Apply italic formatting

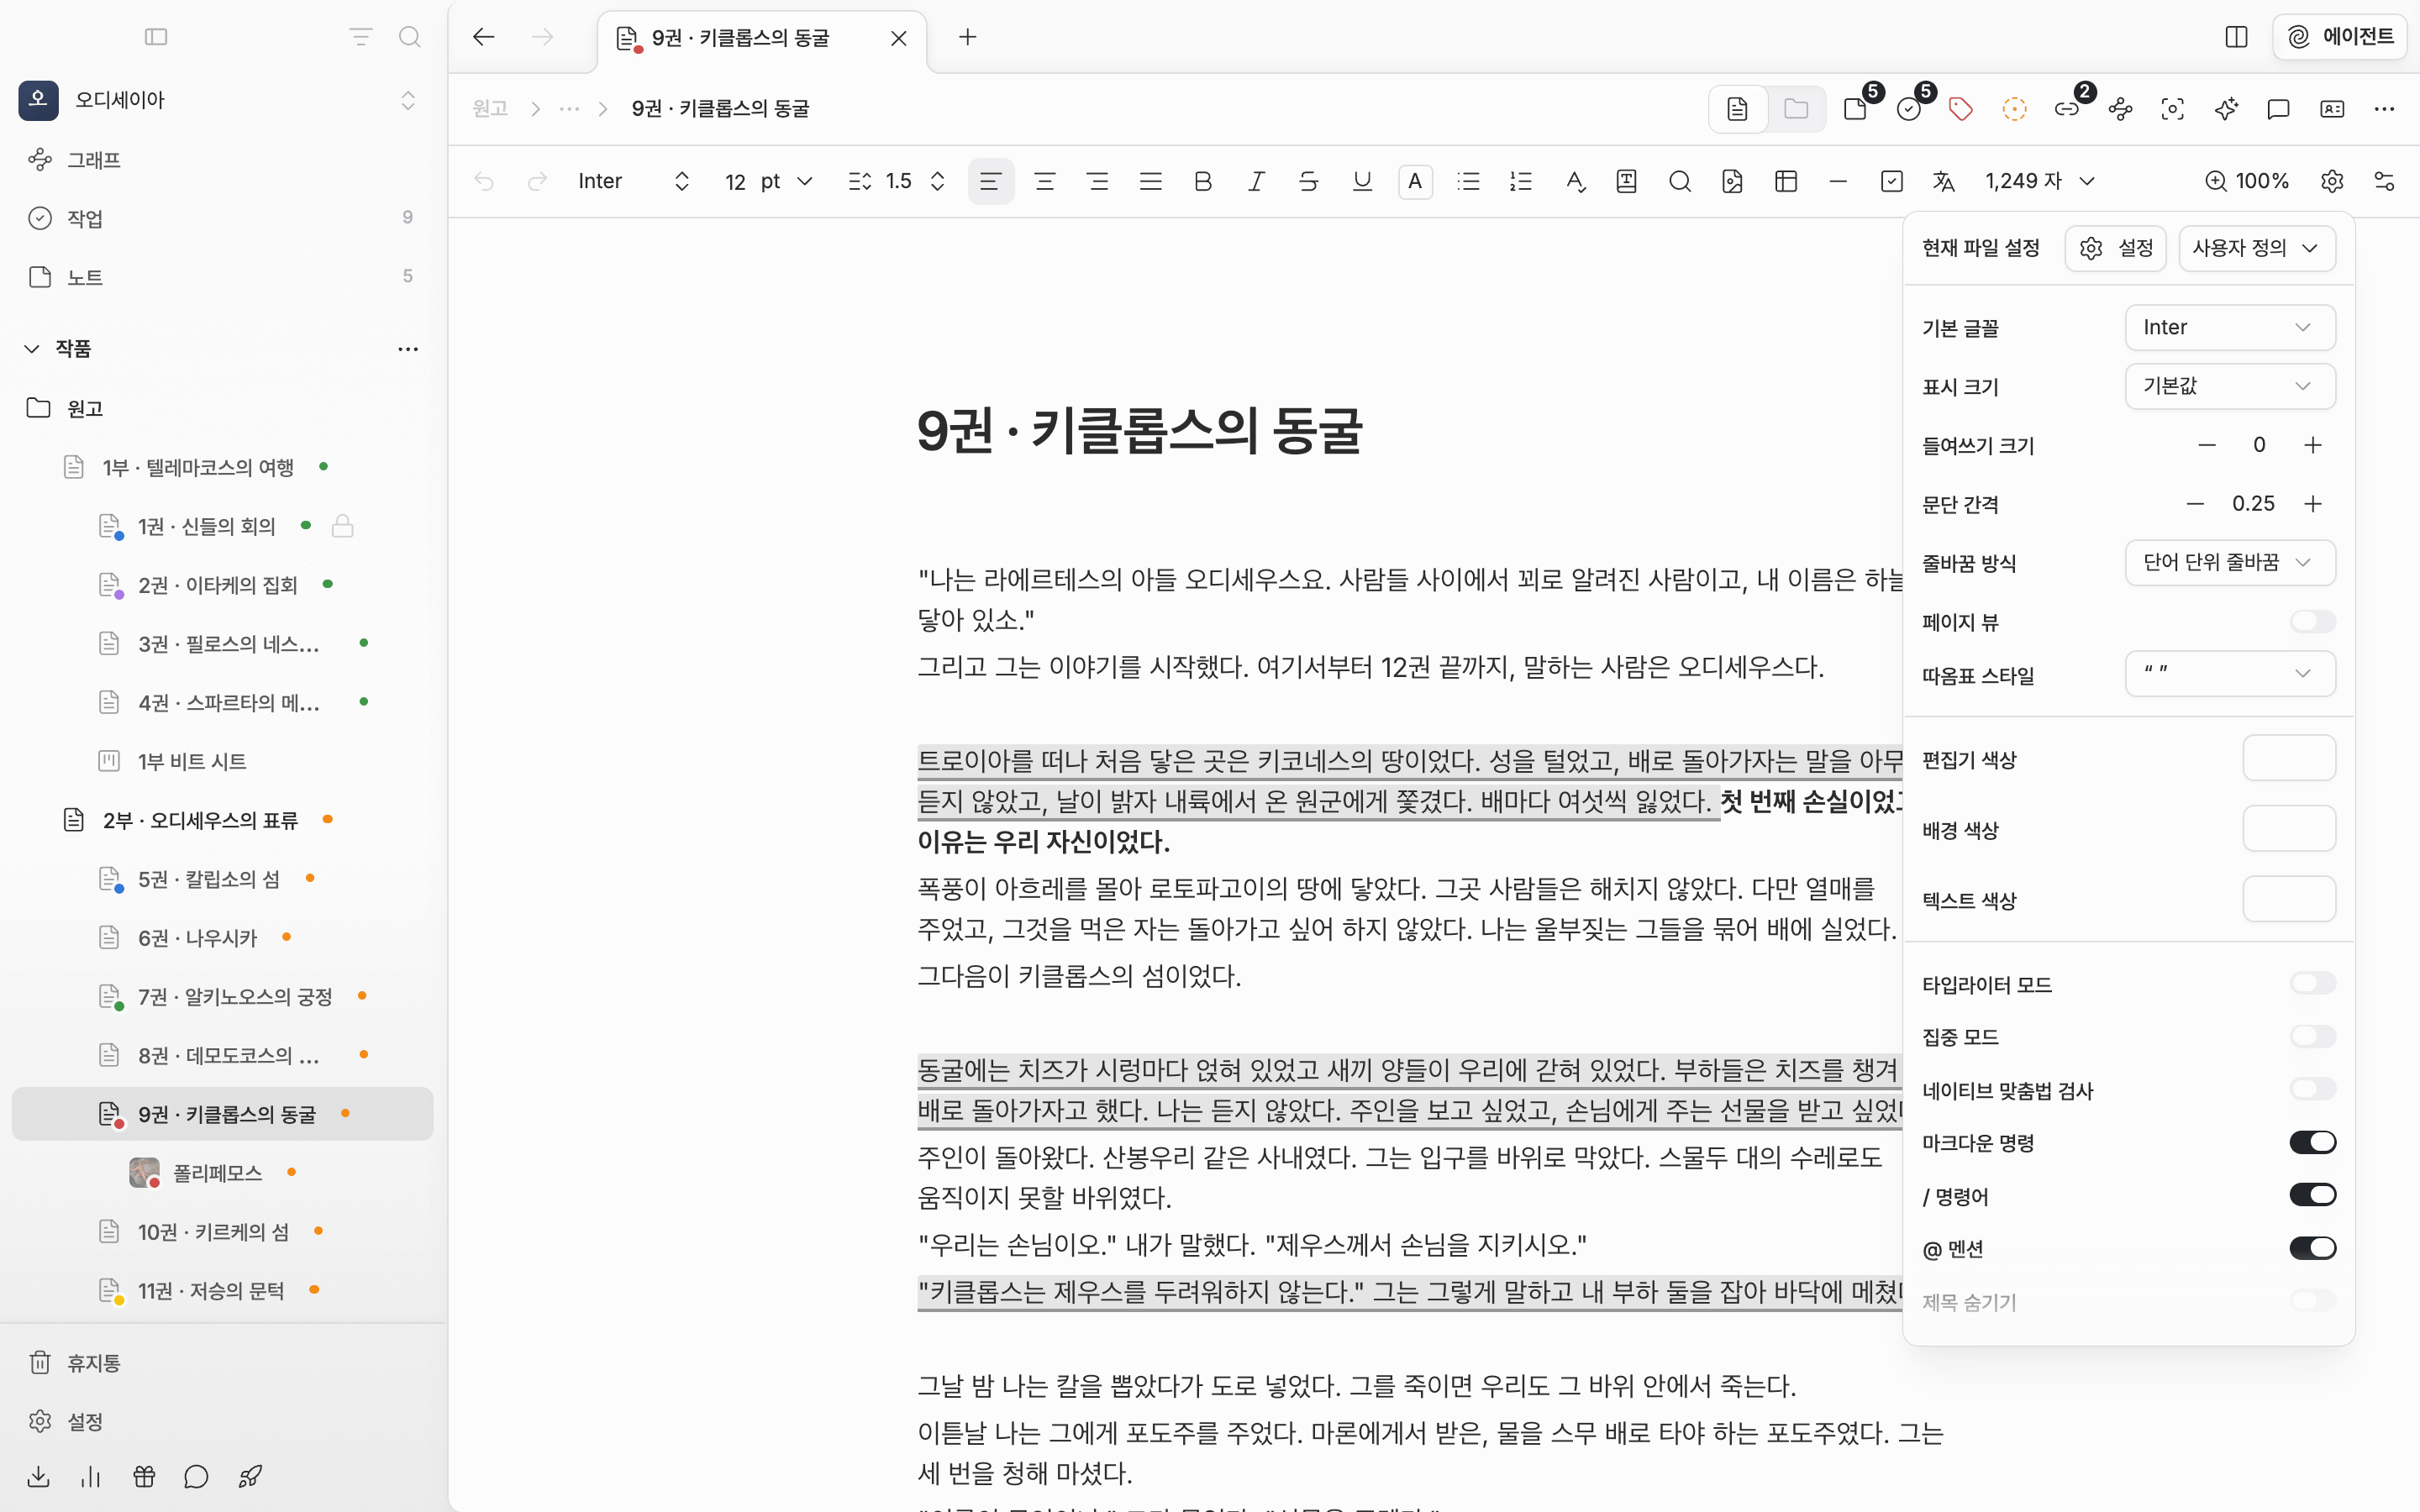click(1256, 181)
